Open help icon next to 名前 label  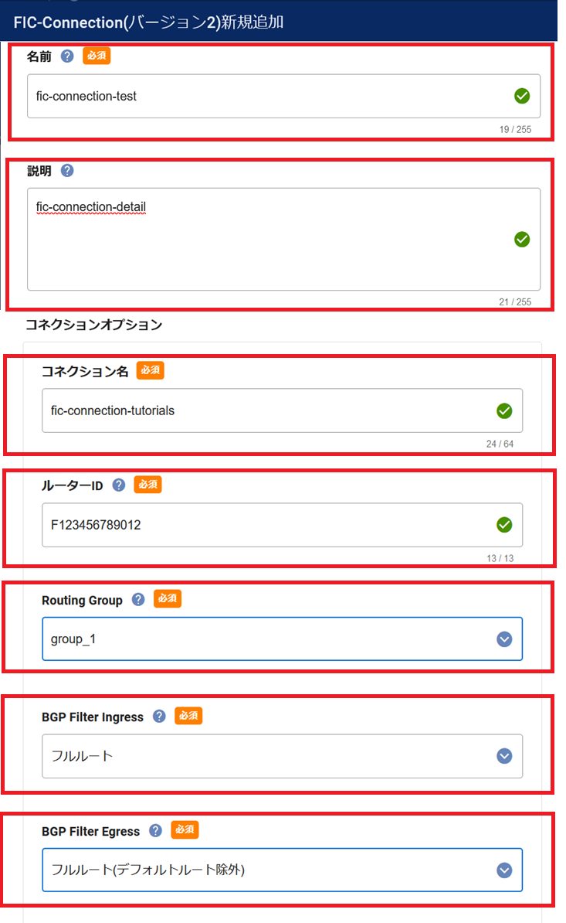pyautogui.click(x=68, y=56)
